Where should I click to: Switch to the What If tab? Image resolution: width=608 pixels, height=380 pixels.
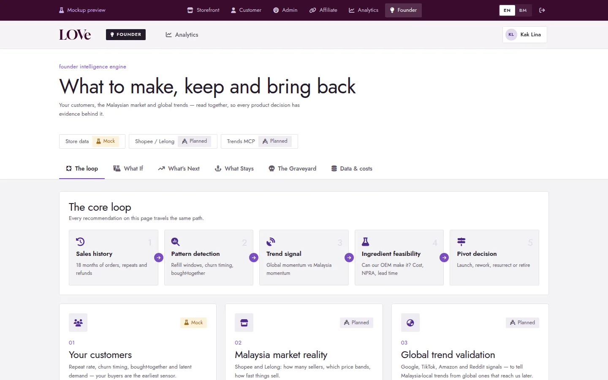click(128, 168)
